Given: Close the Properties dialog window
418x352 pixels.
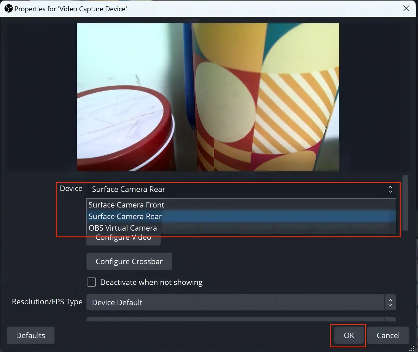Looking at the screenshot, I should [x=406, y=9].
